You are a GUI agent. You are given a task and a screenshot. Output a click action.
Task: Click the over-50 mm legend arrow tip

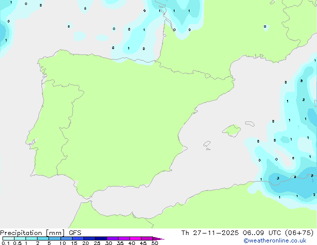tap(158, 238)
